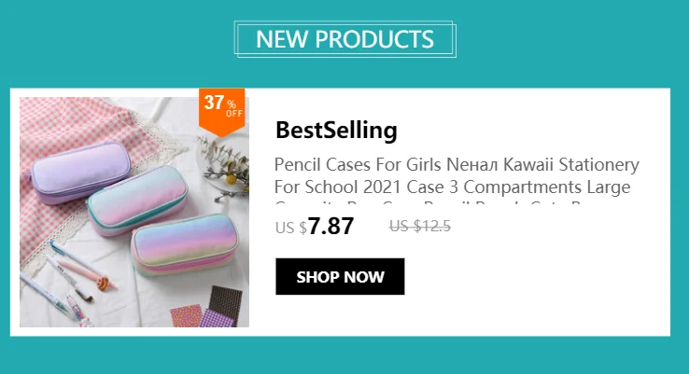Select the BestSelling heading

(336, 130)
